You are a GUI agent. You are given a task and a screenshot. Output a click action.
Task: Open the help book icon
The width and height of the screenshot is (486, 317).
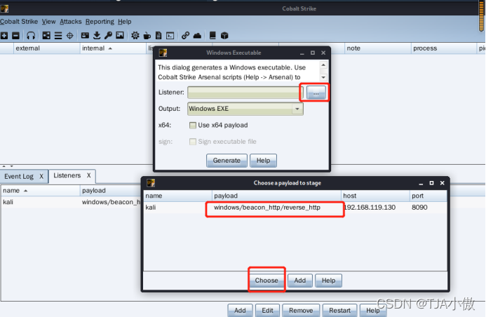212,36
